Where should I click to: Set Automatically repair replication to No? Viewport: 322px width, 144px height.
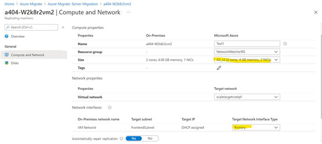[x=150, y=139]
